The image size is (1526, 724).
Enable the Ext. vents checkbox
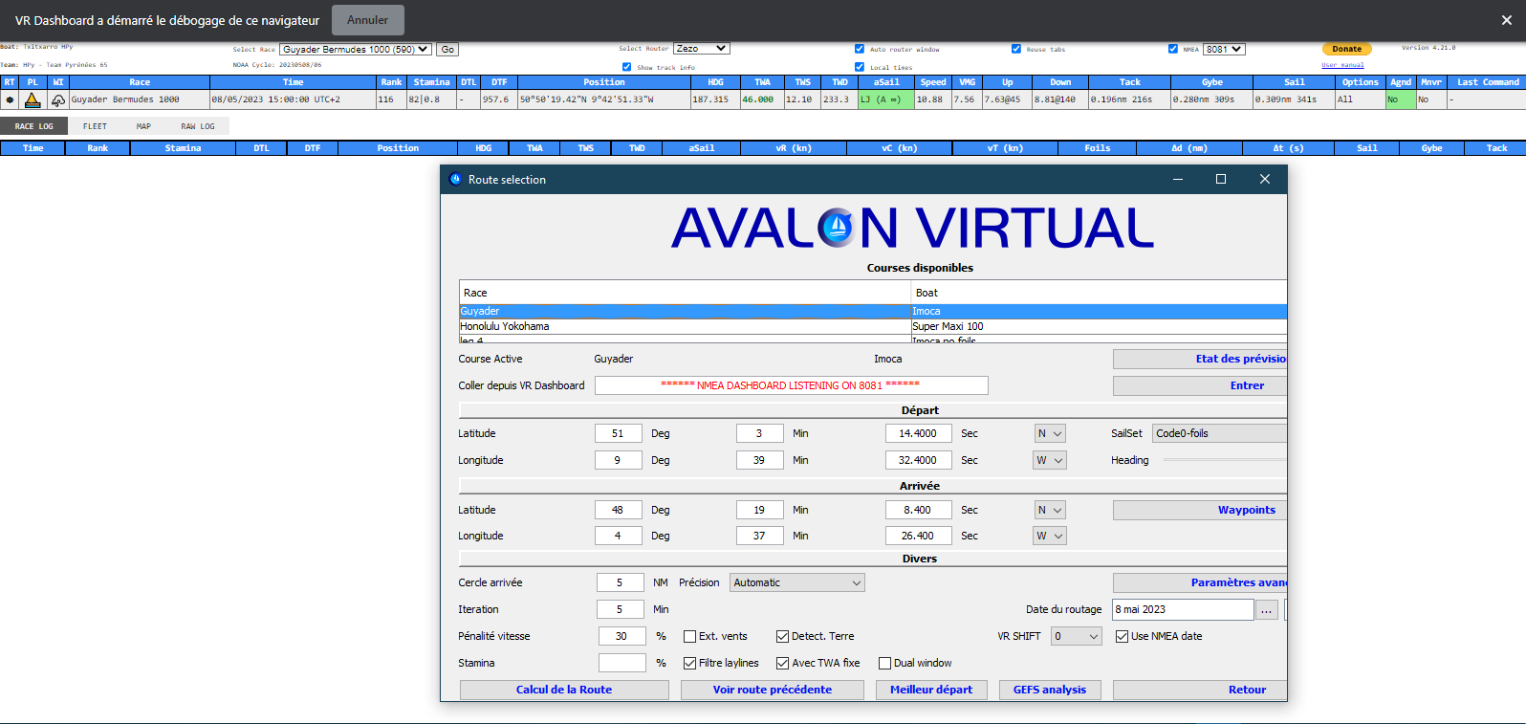(689, 636)
